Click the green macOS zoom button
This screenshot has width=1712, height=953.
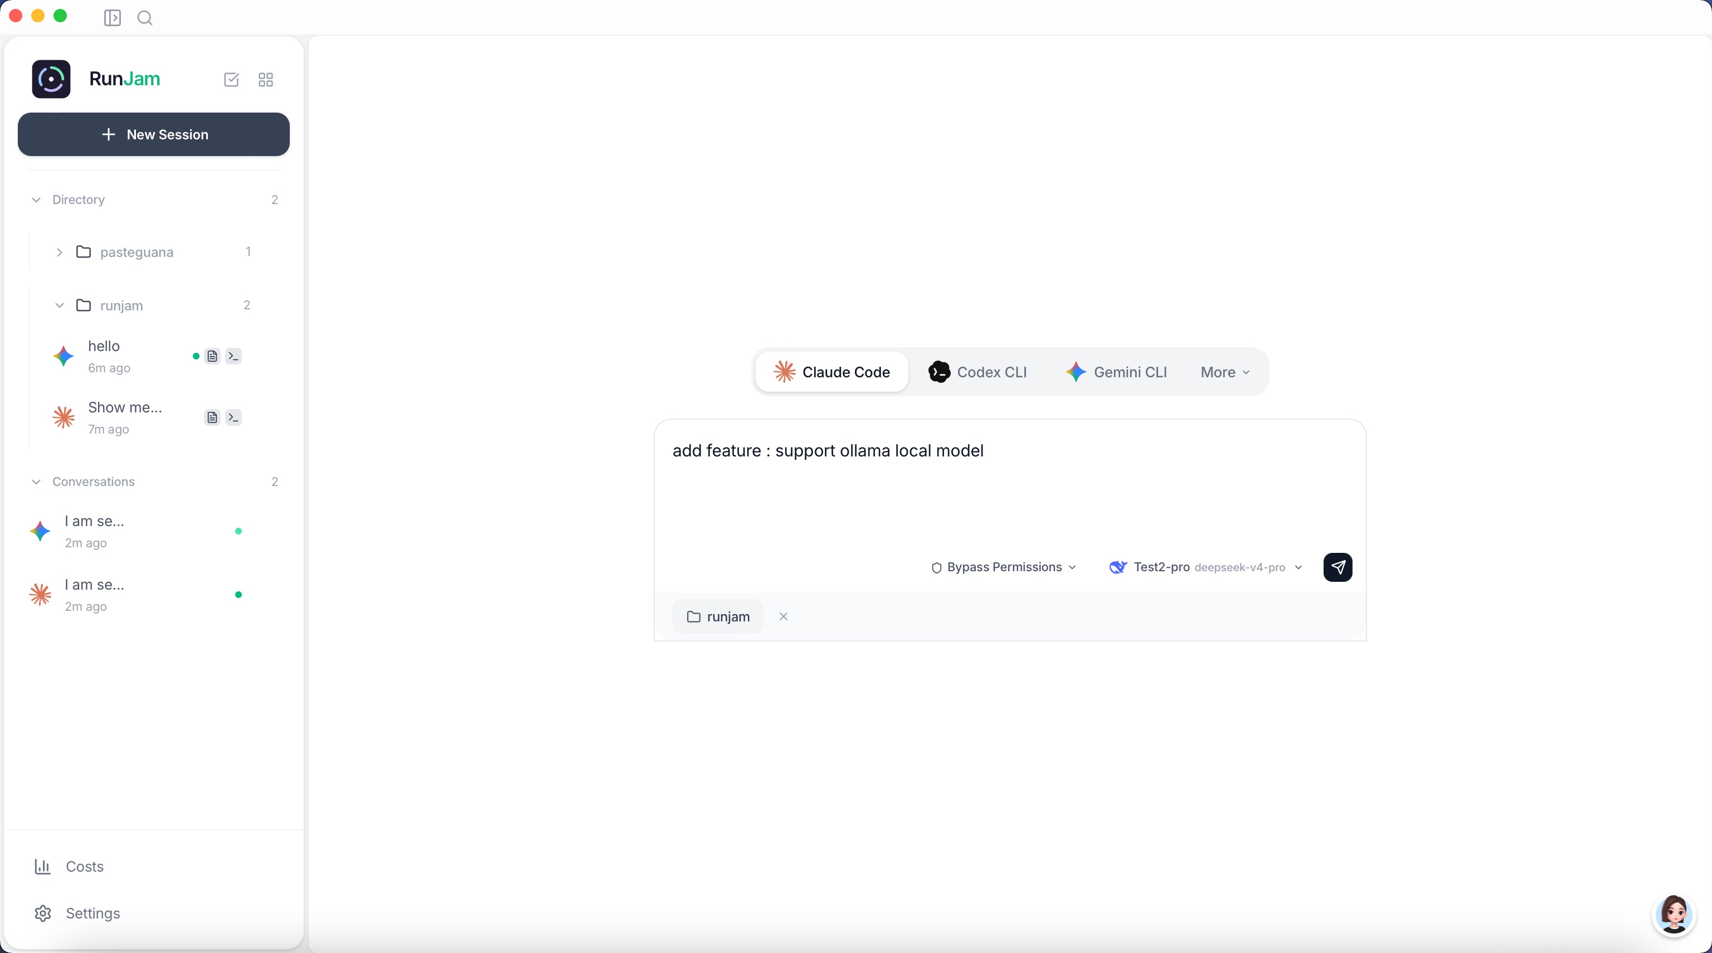[60, 15]
